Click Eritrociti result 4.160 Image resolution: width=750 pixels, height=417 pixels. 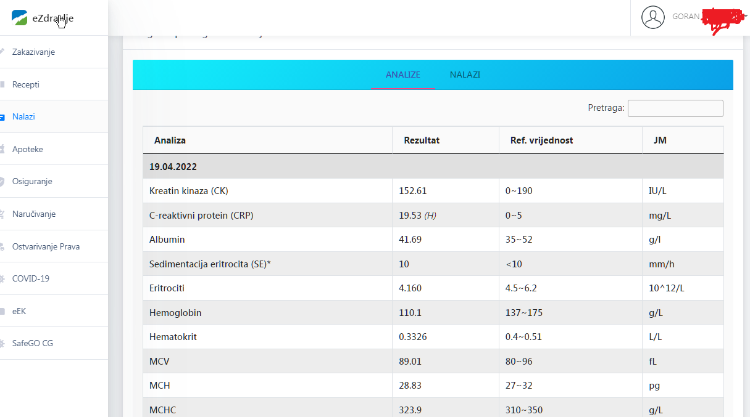[411, 288]
